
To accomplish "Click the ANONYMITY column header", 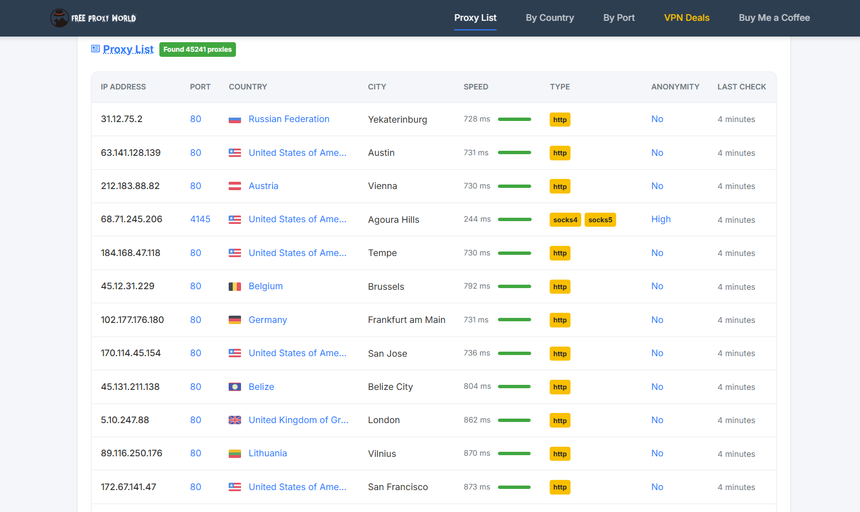I will 675,87.
